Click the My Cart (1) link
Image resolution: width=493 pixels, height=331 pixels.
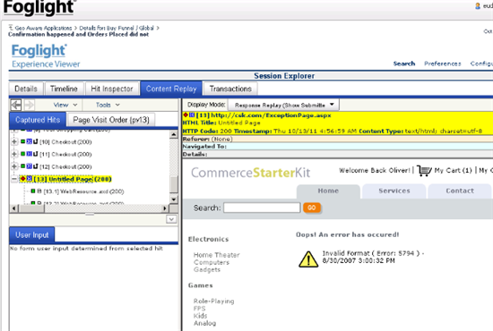[453, 170]
